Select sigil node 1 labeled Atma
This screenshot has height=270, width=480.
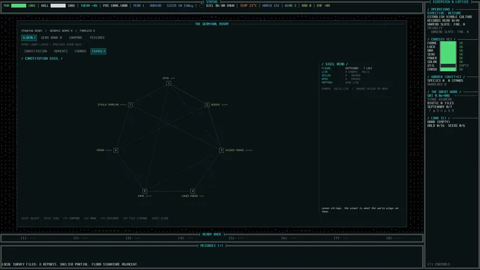pos(169,83)
